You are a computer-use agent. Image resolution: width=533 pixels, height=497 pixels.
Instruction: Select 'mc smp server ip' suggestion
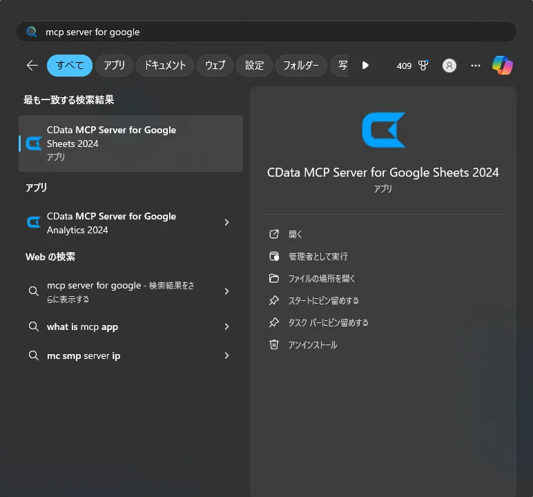coord(131,355)
